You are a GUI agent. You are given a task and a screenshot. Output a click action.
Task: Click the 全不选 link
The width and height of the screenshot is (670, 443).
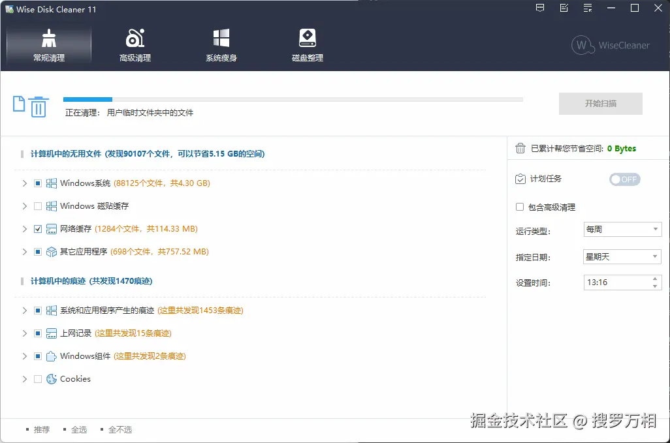click(120, 430)
